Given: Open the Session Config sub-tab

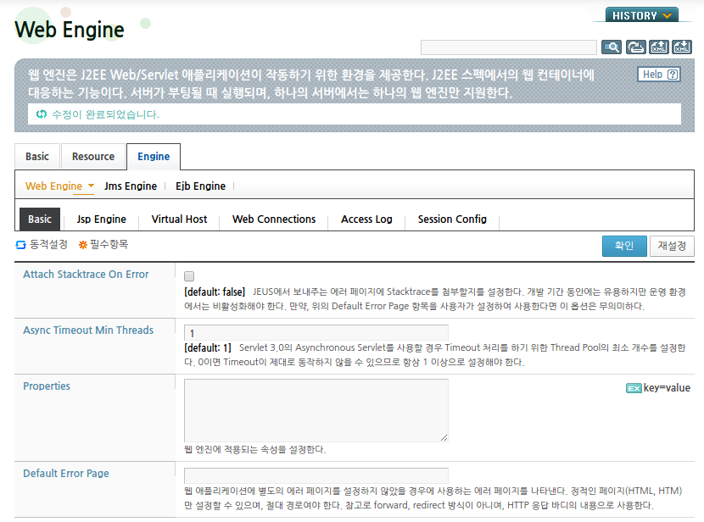Looking at the screenshot, I should pyautogui.click(x=452, y=219).
